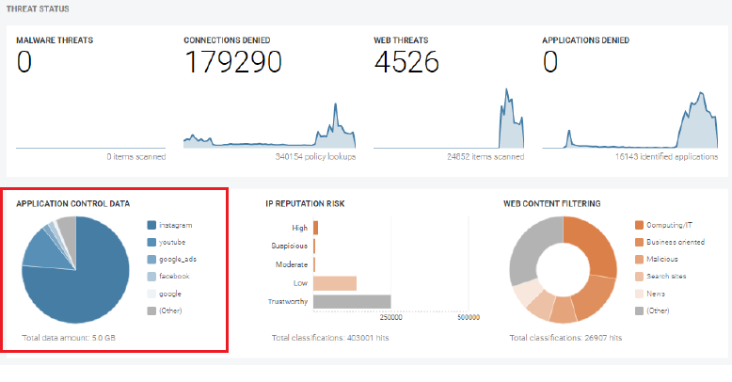
Task: Click the instagram legend color swatch
Action: click(151, 226)
